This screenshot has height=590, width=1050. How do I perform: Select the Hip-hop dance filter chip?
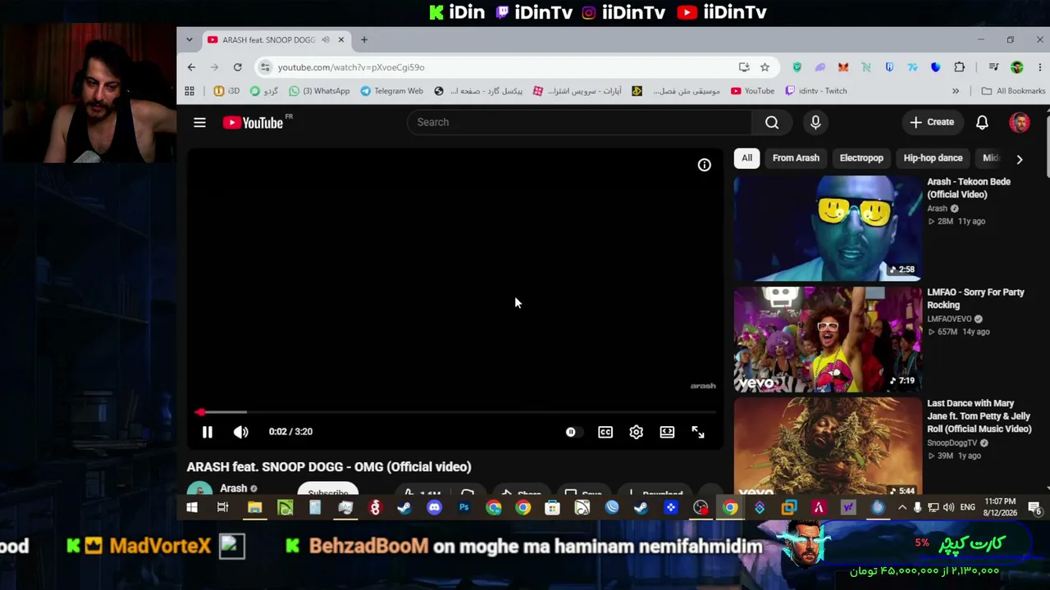933,158
